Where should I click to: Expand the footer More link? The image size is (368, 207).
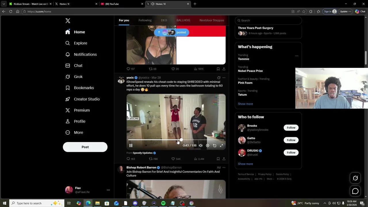(x=270, y=179)
